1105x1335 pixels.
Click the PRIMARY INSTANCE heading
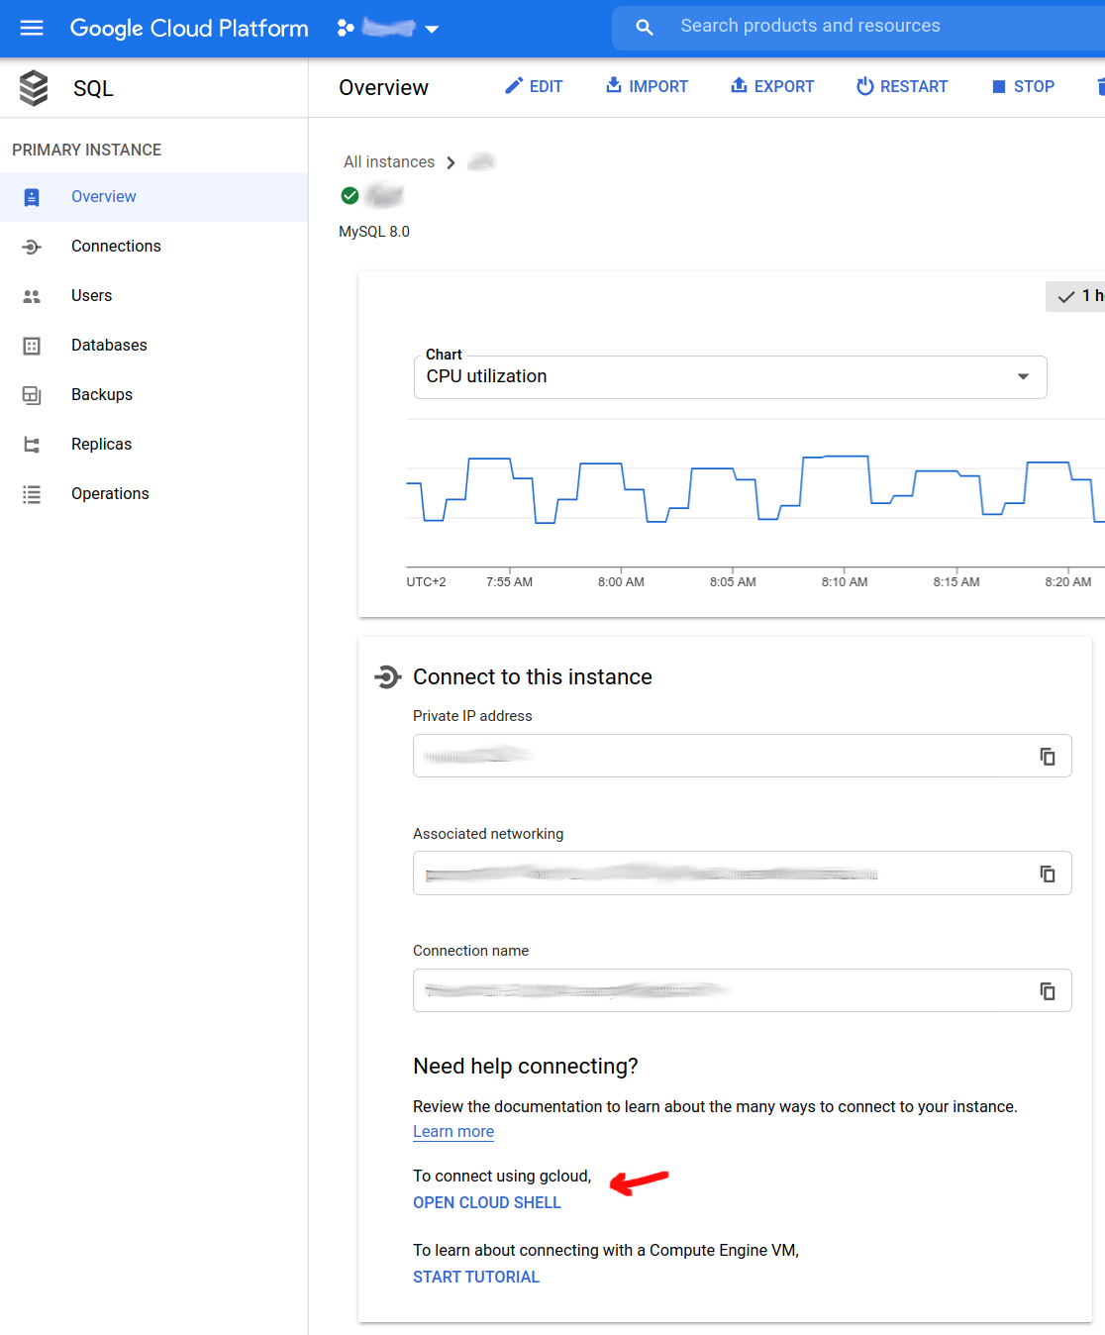[87, 151]
